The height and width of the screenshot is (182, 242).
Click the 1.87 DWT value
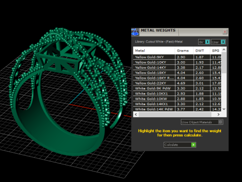point(200,57)
